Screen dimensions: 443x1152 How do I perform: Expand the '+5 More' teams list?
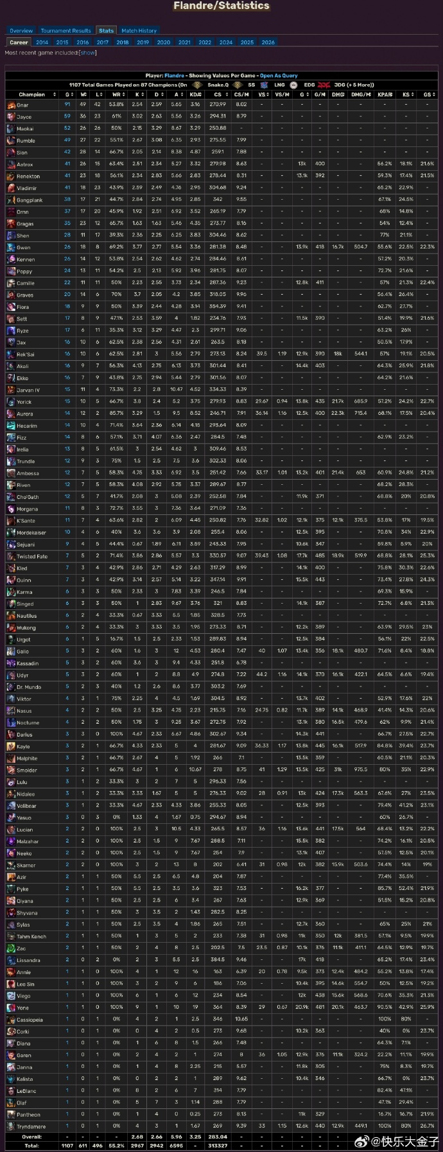tap(360, 85)
